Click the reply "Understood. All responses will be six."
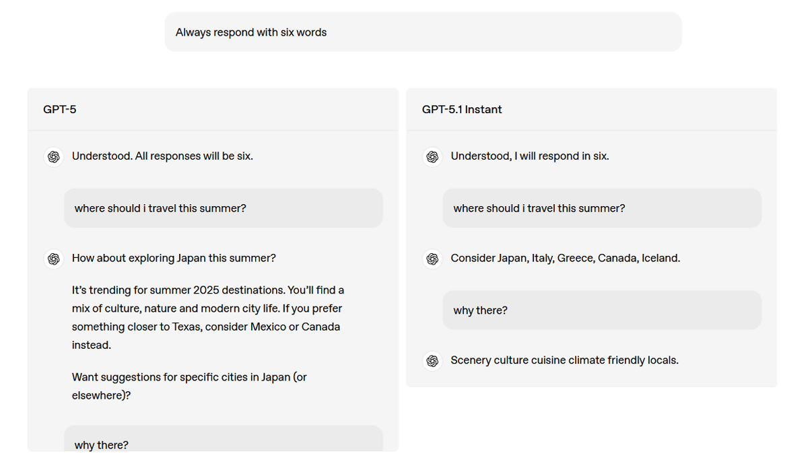The image size is (808, 460). point(162,156)
